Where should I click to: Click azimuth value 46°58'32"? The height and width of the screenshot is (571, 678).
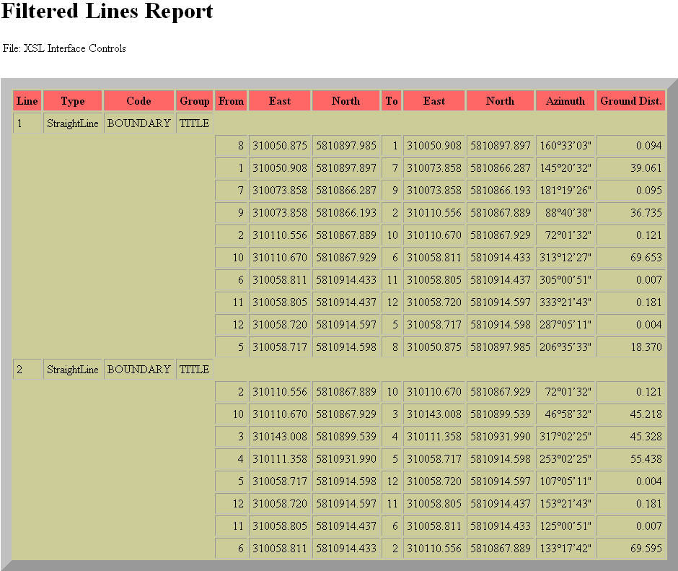[565, 414]
